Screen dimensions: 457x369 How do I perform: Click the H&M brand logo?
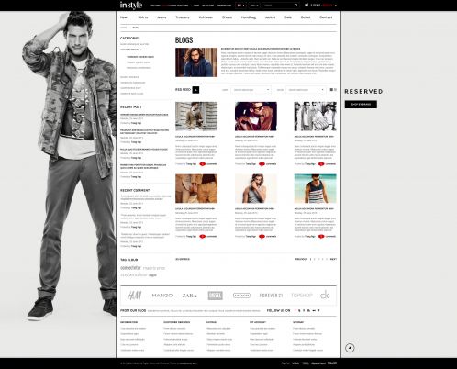134,296
